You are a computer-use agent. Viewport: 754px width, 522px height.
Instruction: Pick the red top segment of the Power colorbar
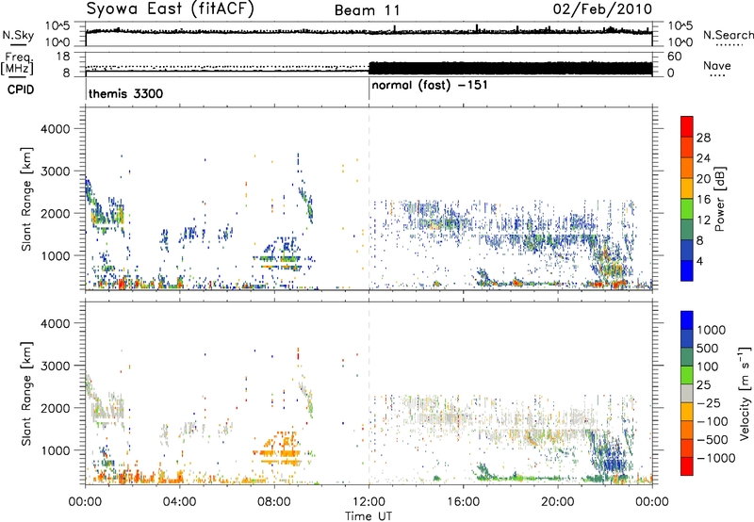pyautogui.click(x=687, y=126)
